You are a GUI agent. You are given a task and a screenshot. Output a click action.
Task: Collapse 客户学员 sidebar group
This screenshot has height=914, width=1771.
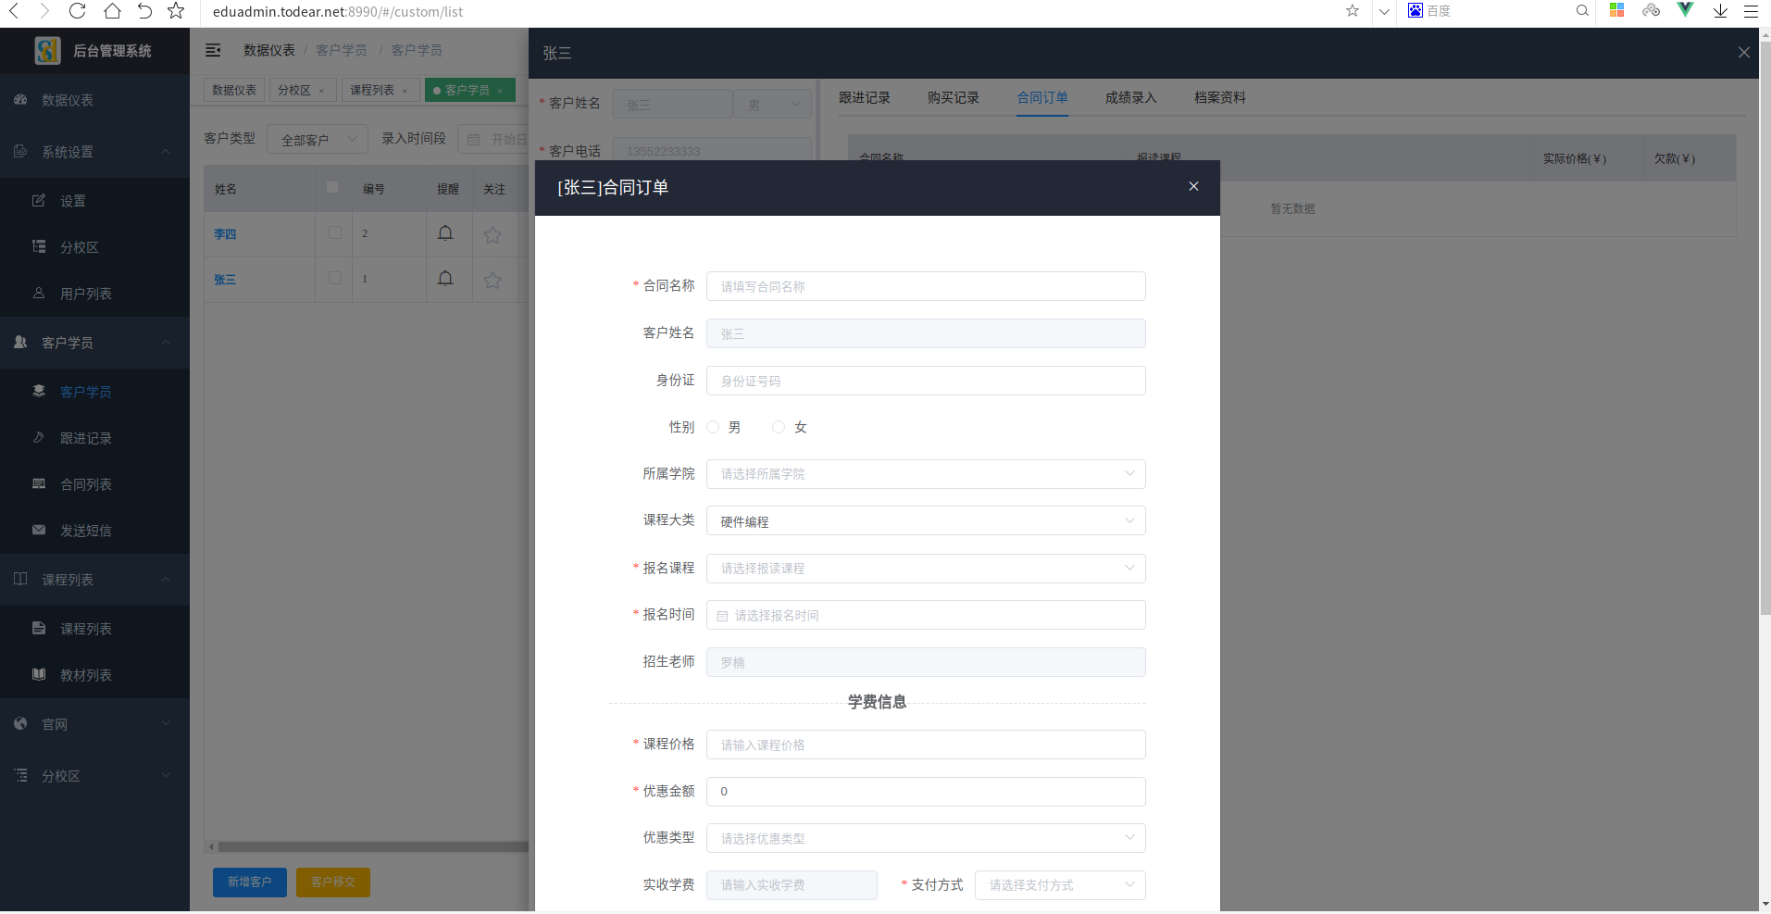(94, 343)
